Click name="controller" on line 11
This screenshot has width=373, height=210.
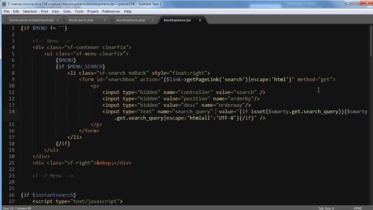(x=188, y=92)
